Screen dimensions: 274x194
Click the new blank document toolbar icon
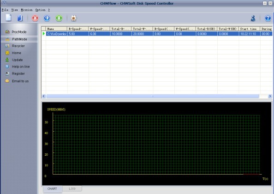click(8, 18)
